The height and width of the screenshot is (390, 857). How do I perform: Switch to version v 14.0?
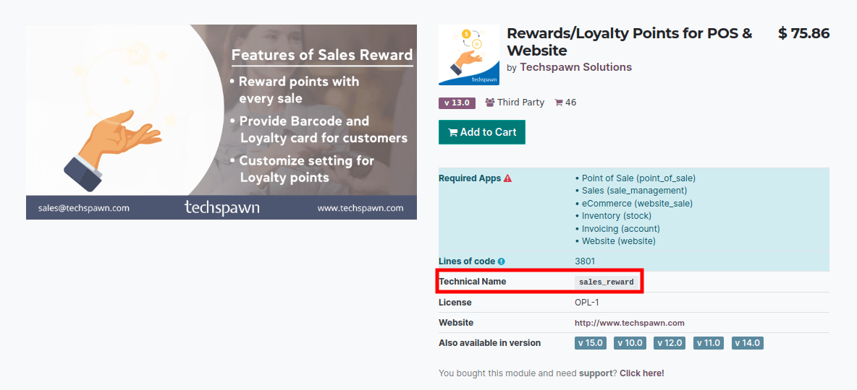coord(747,343)
